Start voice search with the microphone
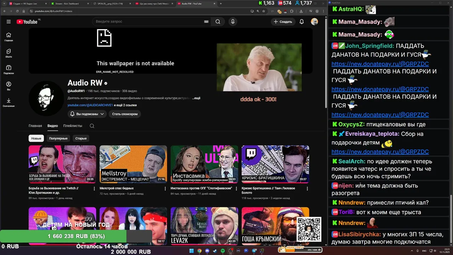 tap(233, 22)
